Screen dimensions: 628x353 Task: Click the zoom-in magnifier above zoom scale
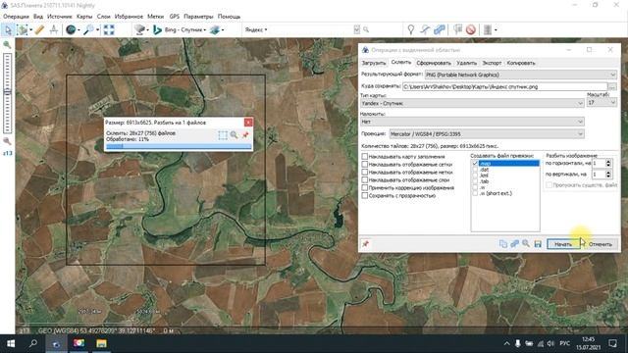7,45
